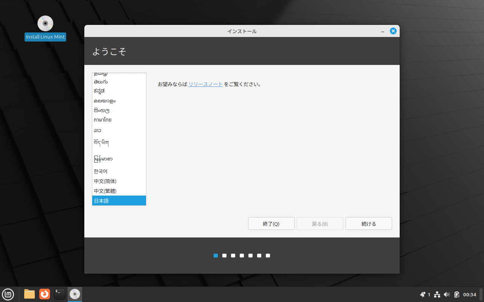484x302 pixels.
Task: Select 日本語 in the language list
Action: click(x=119, y=201)
